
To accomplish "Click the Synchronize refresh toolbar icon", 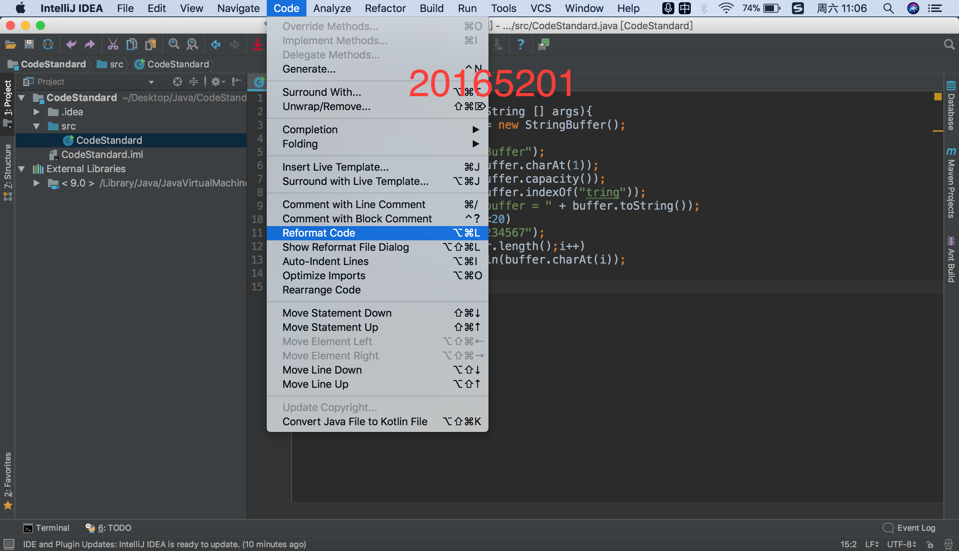I will 48,45.
